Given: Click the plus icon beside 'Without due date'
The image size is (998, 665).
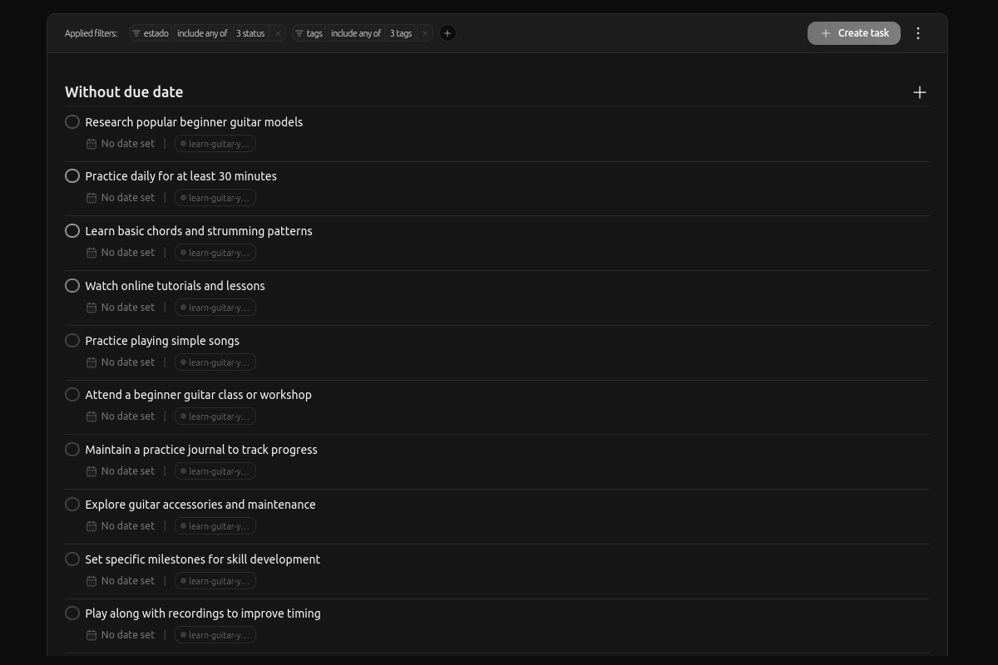Looking at the screenshot, I should click(x=920, y=92).
